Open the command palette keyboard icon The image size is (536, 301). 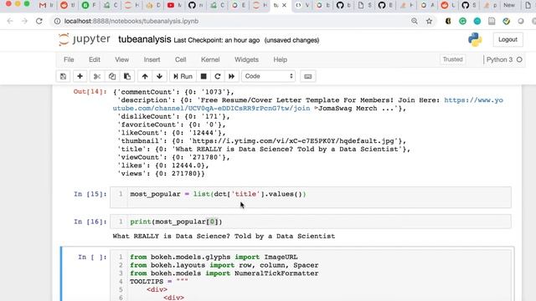tap(307, 76)
